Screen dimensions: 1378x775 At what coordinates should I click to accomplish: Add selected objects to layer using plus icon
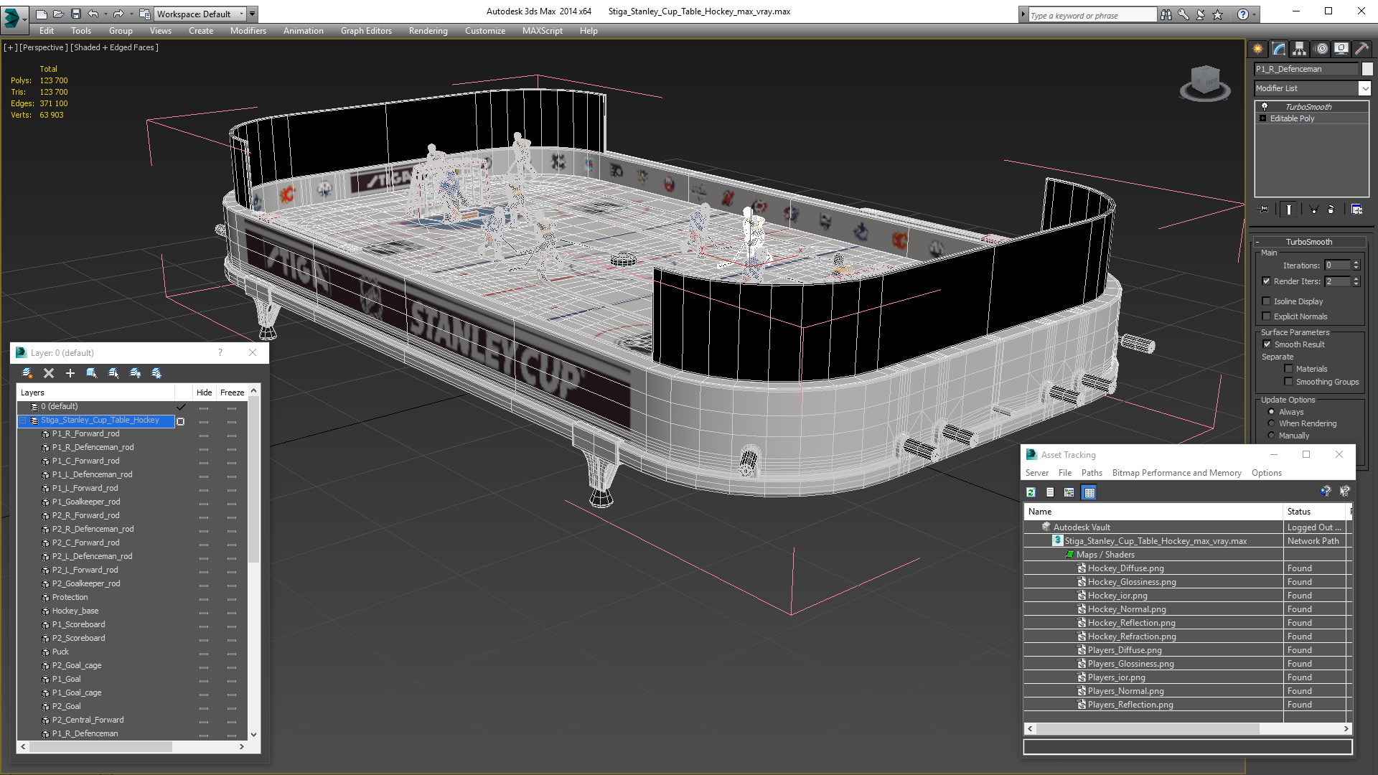(x=70, y=373)
